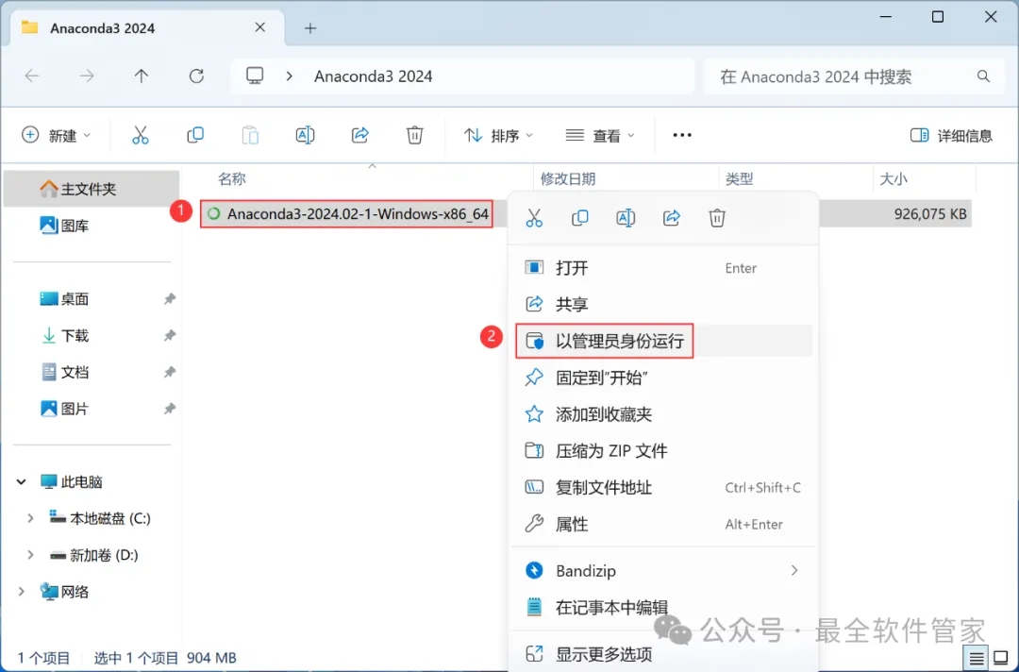Switch to details list view icon in status bar
This screenshot has height=672, width=1019.
977,659
